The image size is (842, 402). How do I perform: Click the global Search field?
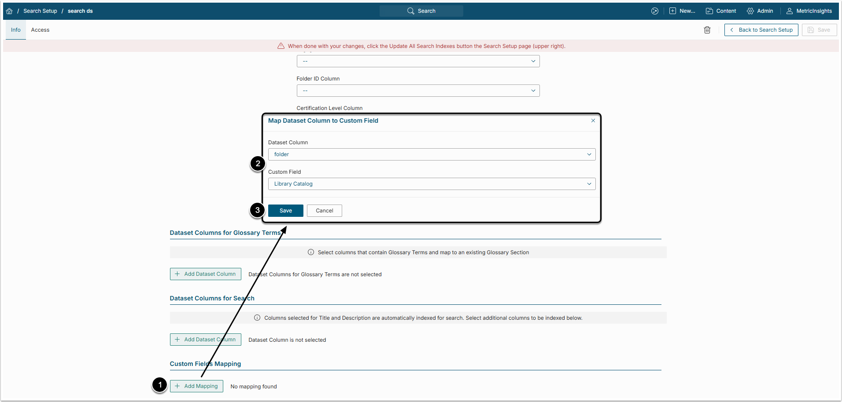pos(421,11)
